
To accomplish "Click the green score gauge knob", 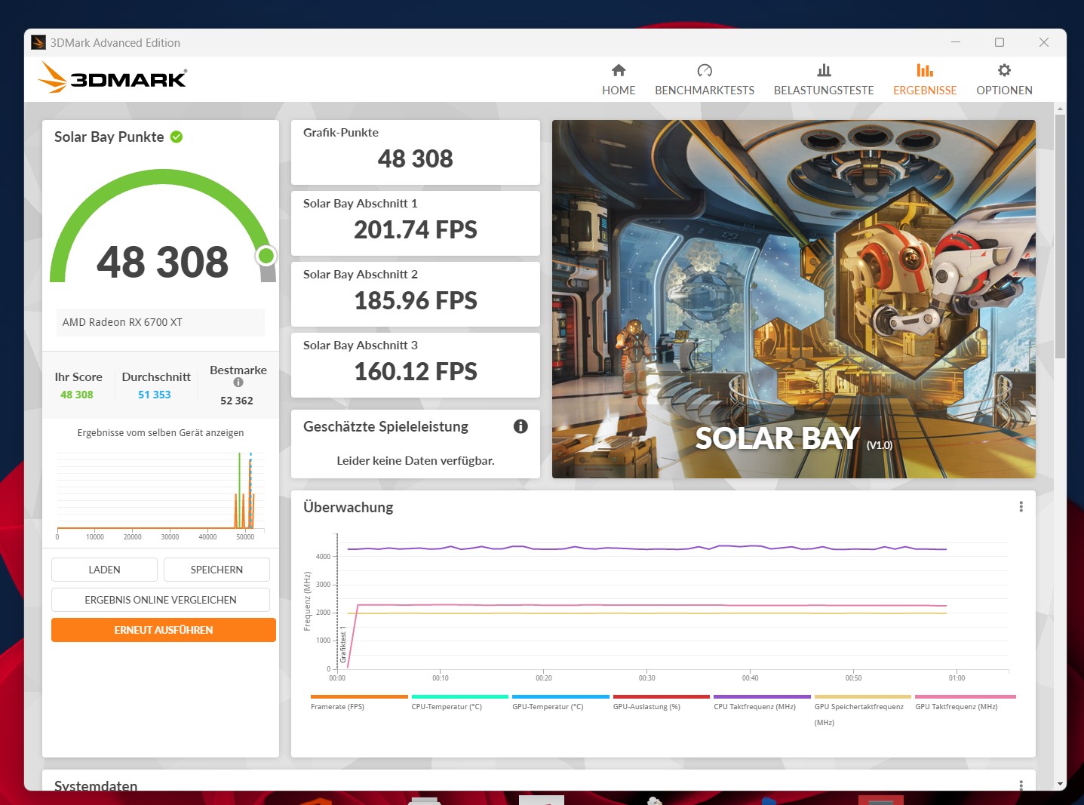I will point(266,257).
